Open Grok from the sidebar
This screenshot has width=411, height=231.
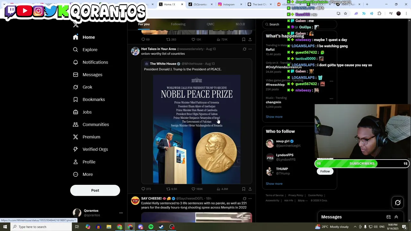click(x=83, y=87)
